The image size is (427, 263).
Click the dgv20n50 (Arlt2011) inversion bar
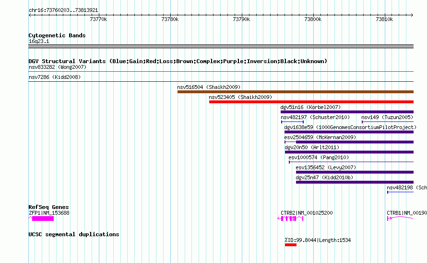349,152
